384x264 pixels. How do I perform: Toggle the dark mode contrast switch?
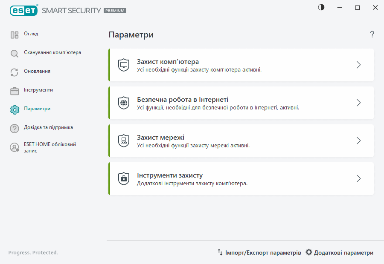point(321,7)
